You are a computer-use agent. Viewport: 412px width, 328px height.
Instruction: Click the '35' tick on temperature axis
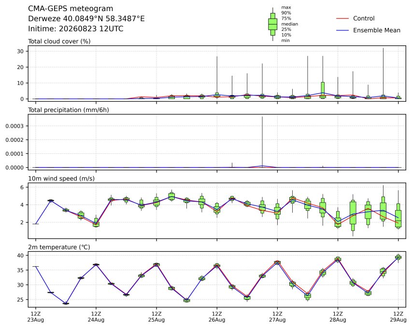tap(20, 270)
